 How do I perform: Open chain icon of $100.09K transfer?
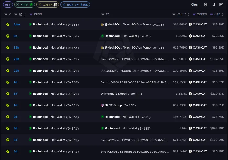tap(8, 140)
